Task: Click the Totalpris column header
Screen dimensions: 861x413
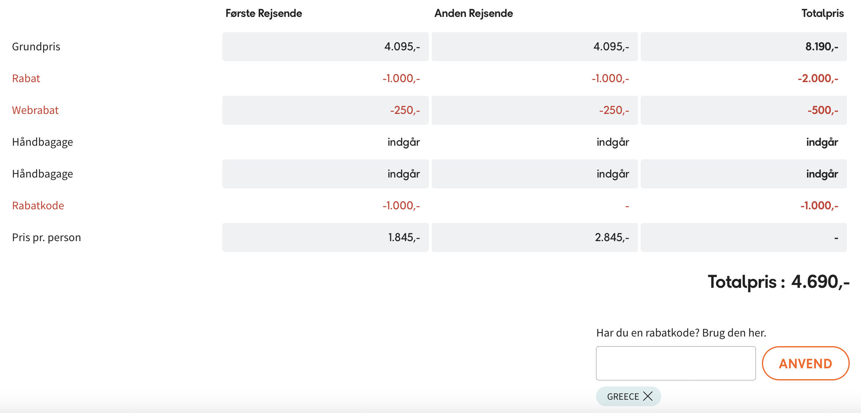Action: coord(822,13)
